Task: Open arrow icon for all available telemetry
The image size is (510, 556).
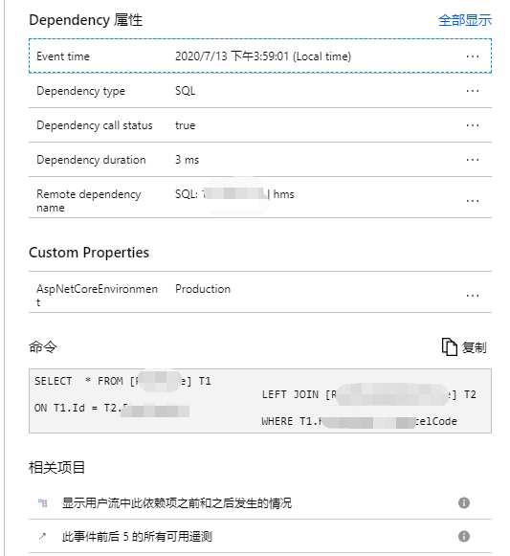Action: point(42,536)
